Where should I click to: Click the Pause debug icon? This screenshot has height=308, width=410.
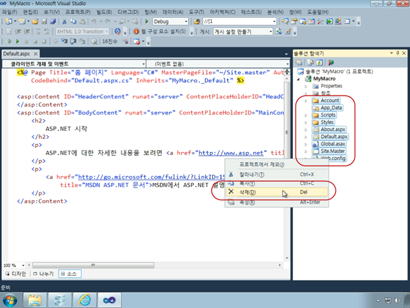tap(26, 41)
